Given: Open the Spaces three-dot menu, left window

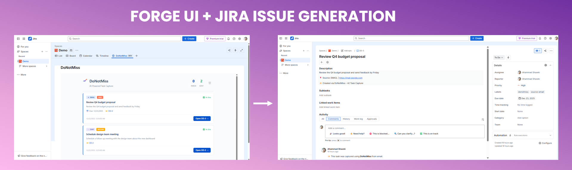Looking at the screenshot, I should pos(46,51).
